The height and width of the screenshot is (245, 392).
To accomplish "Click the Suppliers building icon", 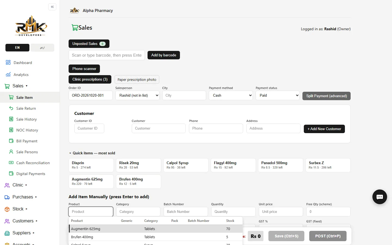I will (x=7, y=233).
